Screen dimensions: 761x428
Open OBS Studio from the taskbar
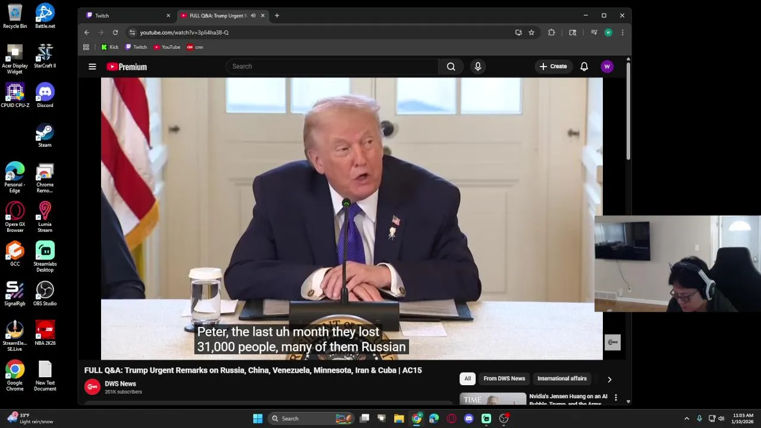(504, 418)
